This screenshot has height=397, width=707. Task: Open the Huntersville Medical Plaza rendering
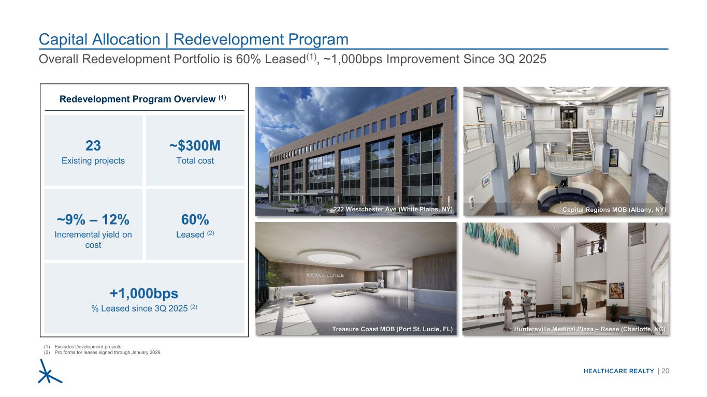(565, 279)
